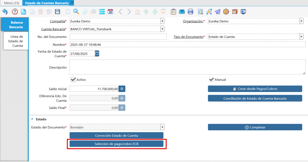Toggle grid view with the stacked lines icon
308x162 pixels.
(102, 12)
